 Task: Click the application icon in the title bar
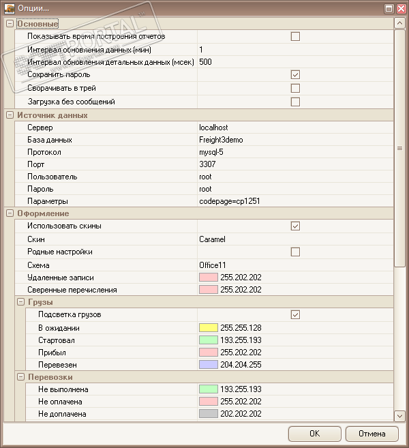pyautogui.click(x=9, y=9)
